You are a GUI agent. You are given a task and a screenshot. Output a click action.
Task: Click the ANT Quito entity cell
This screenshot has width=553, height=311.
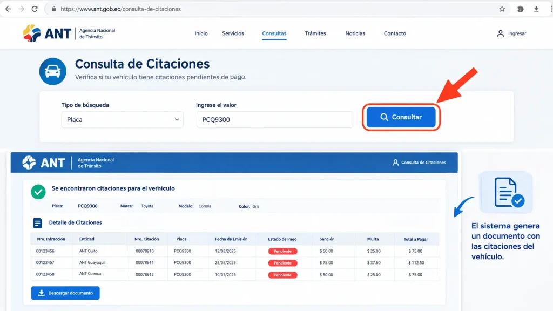click(x=88, y=251)
